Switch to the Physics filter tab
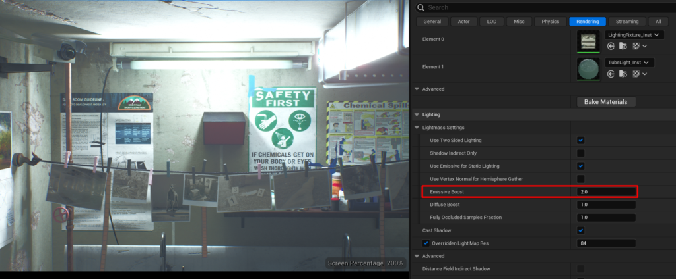 point(551,22)
